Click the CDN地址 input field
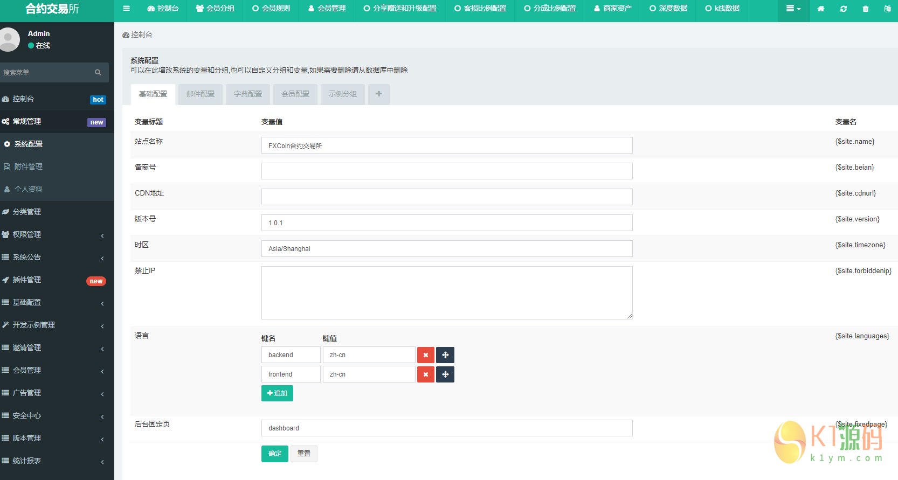The image size is (898, 480). pyautogui.click(x=447, y=197)
